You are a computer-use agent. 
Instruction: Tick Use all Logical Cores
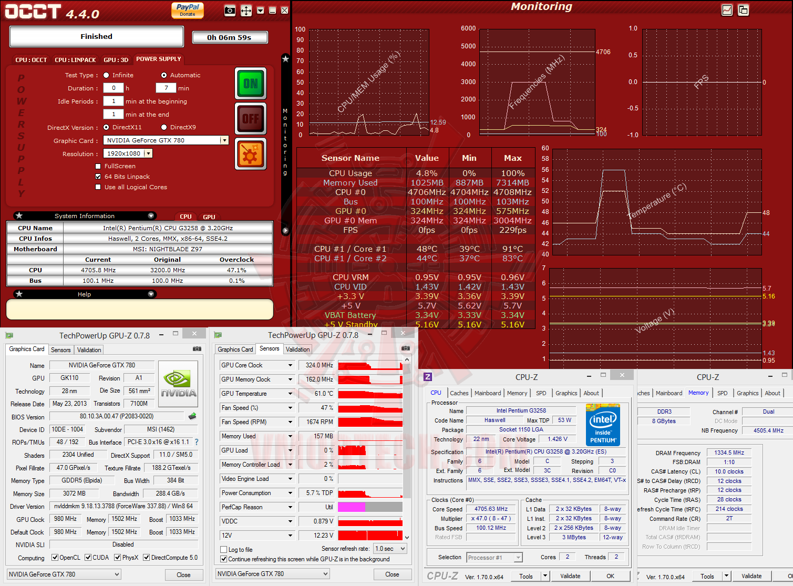pos(98,187)
